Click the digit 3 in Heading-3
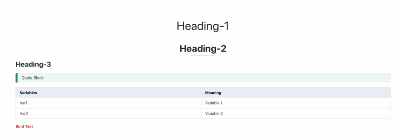The width and height of the screenshot is (399, 139). (x=49, y=65)
